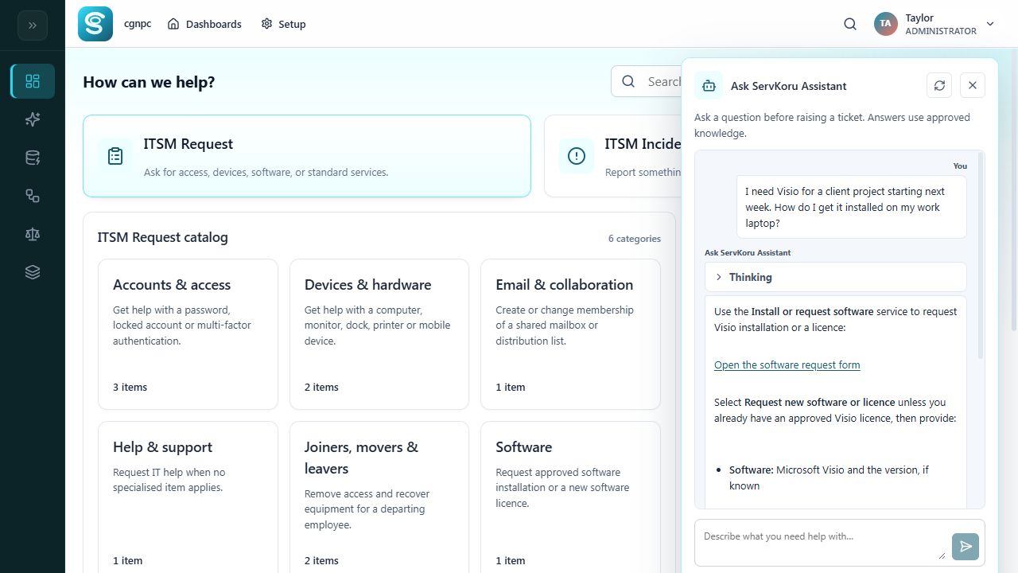Image resolution: width=1018 pixels, height=573 pixels.
Task: Open the software request form link
Action: pyautogui.click(x=787, y=364)
